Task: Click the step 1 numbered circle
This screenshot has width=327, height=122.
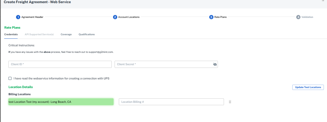Action: click(x=18, y=17)
